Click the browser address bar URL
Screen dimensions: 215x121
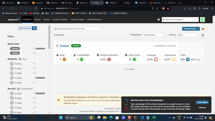point(68,8)
